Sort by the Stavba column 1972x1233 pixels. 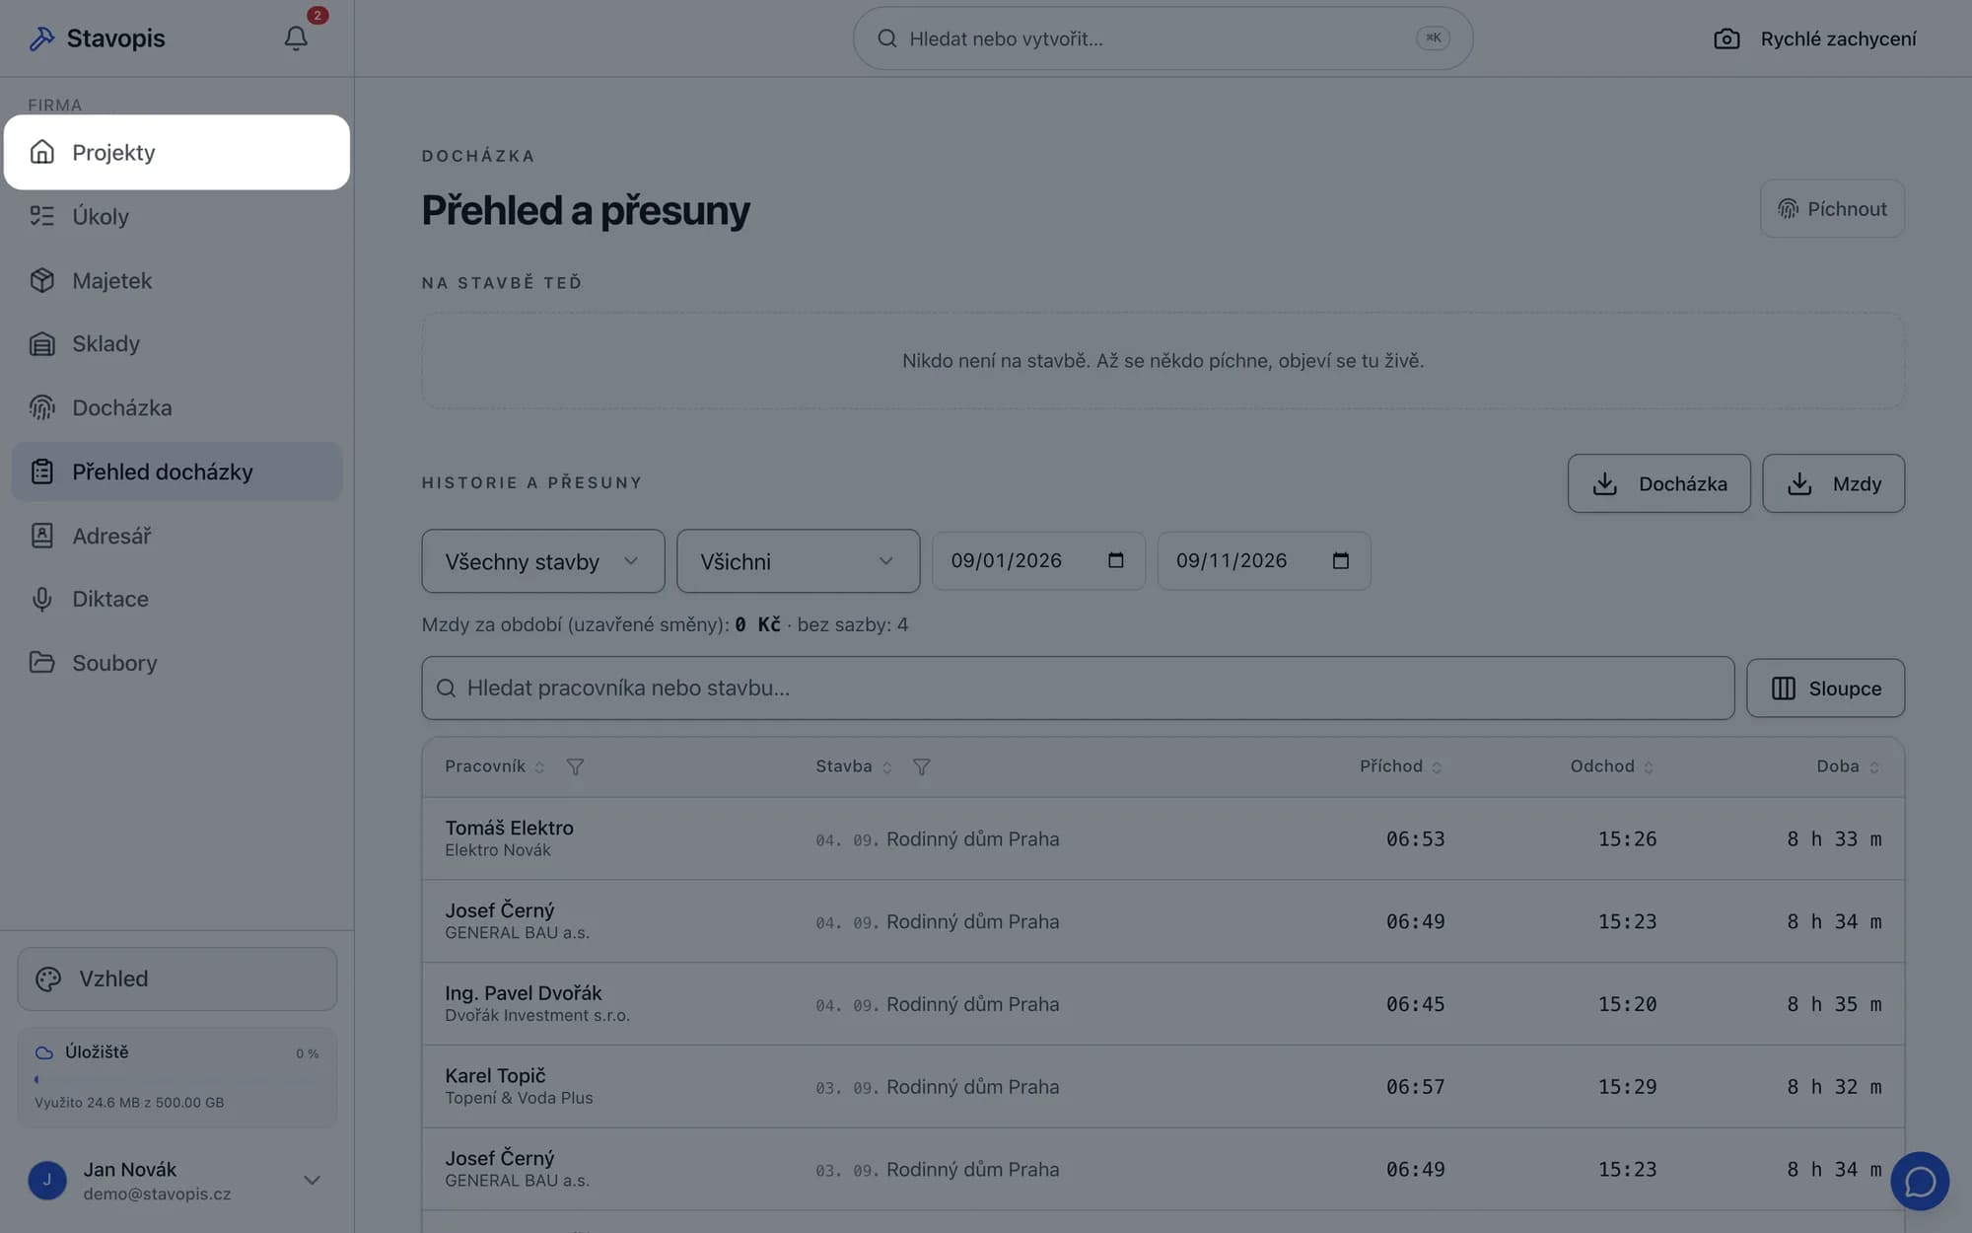853,766
